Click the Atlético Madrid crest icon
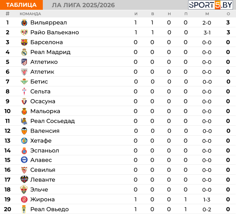This screenshot has height=214, width=236. (x=24, y=62)
